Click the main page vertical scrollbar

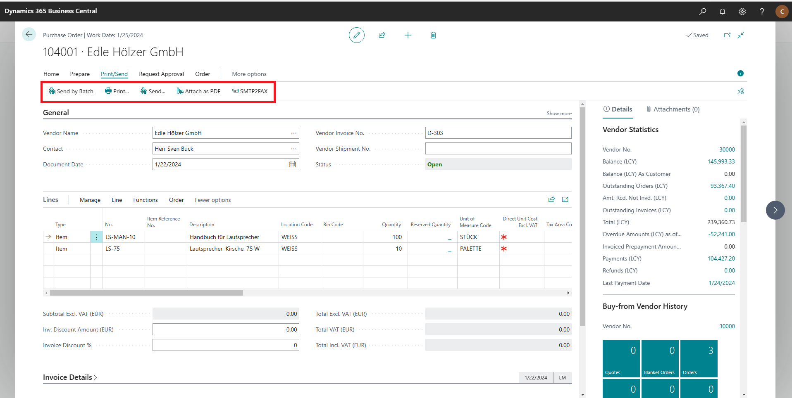(582, 217)
